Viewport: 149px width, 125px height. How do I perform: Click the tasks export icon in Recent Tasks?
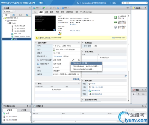click(x=34, y=110)
